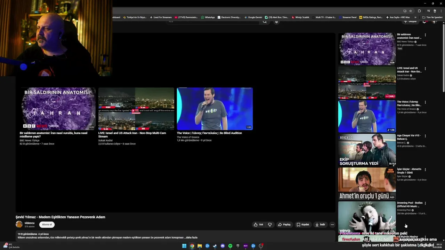The image size is (445, 250).
Task: Open the Google Gemini bookmark
Action: coord(253,17)
